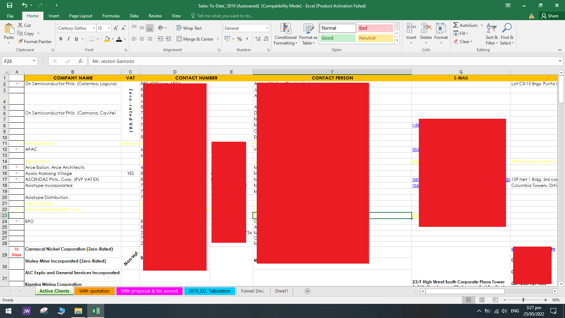Decrease the cell indent
The width and height of the screenshot is (565, 318).
[161, 39]
